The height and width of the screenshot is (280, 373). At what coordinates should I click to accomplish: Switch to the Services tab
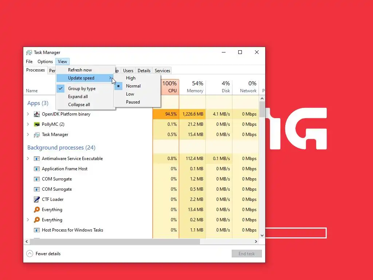point(162,71)
